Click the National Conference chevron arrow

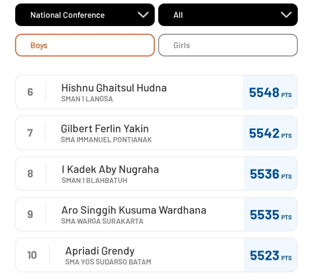tap(143, 15)
